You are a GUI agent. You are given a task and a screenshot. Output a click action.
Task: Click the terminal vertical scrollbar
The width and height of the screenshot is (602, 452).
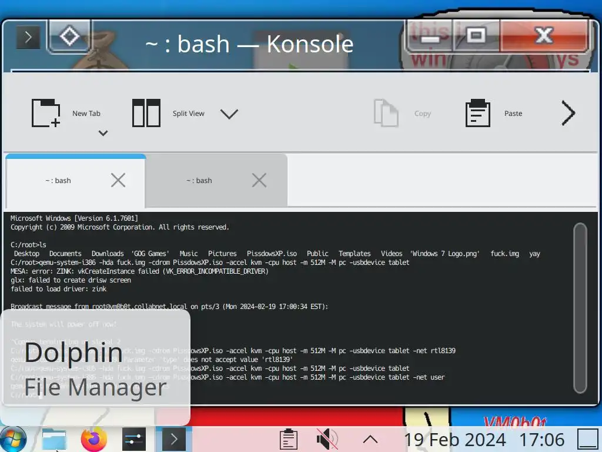(x=580, y=308)
